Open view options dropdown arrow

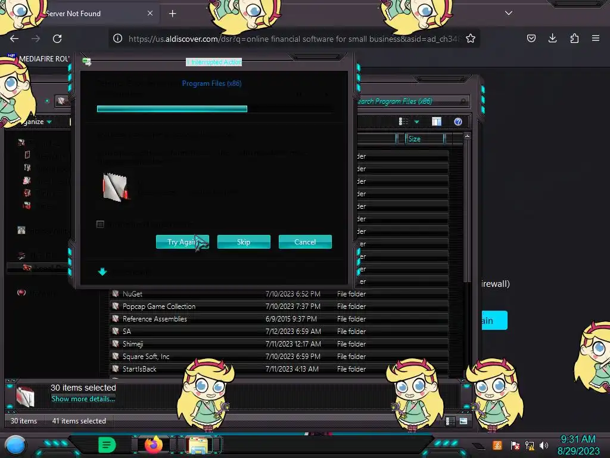point(416,122)
